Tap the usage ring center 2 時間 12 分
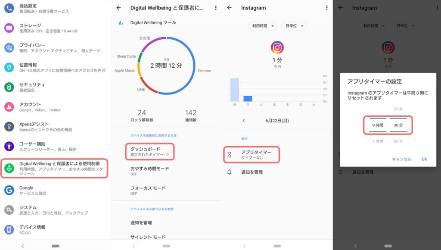The width and height of the screenshot is (441, 250). tap(166, 66)
